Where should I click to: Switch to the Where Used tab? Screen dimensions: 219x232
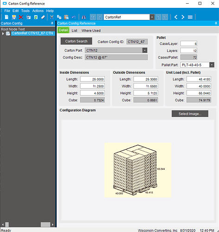tap(91, 31)
